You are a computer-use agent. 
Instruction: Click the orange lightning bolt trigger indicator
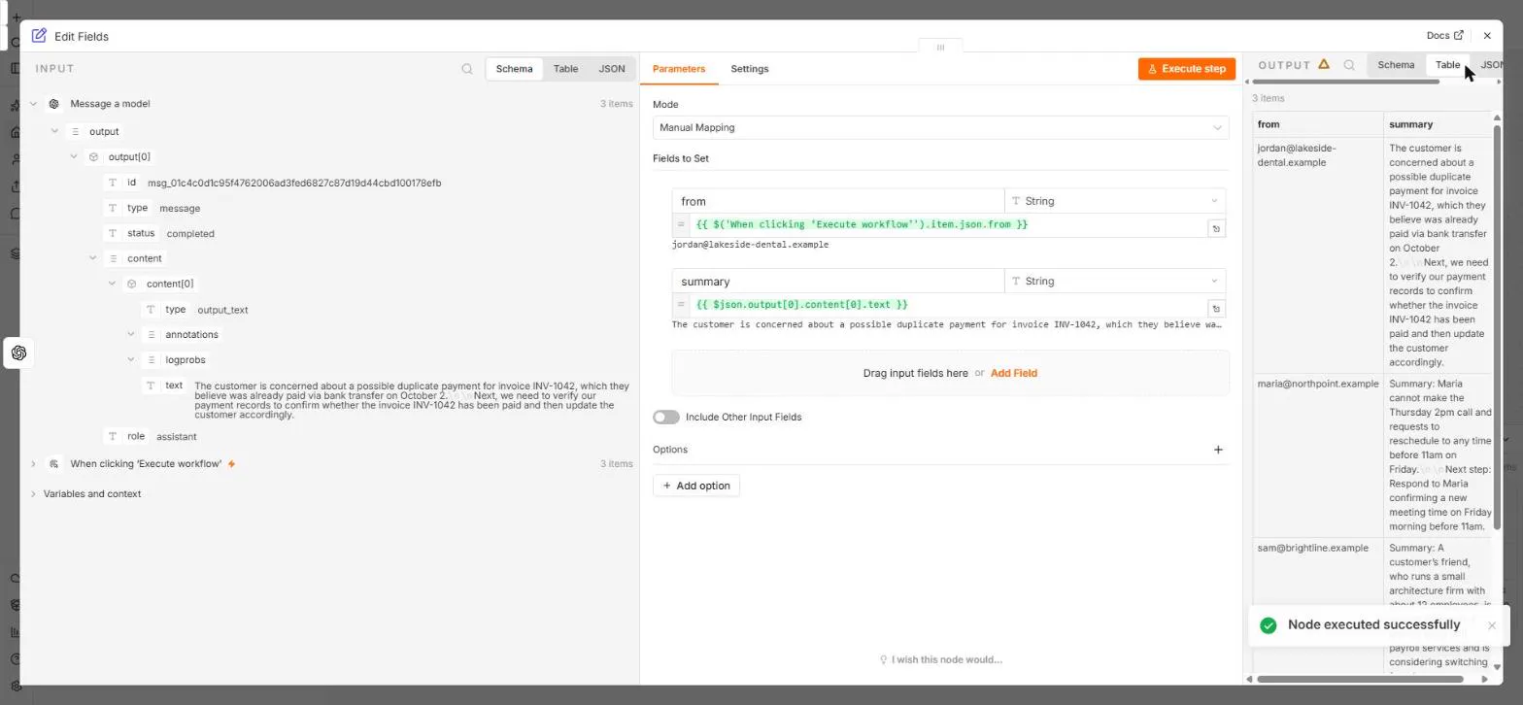tap(231, 464)
